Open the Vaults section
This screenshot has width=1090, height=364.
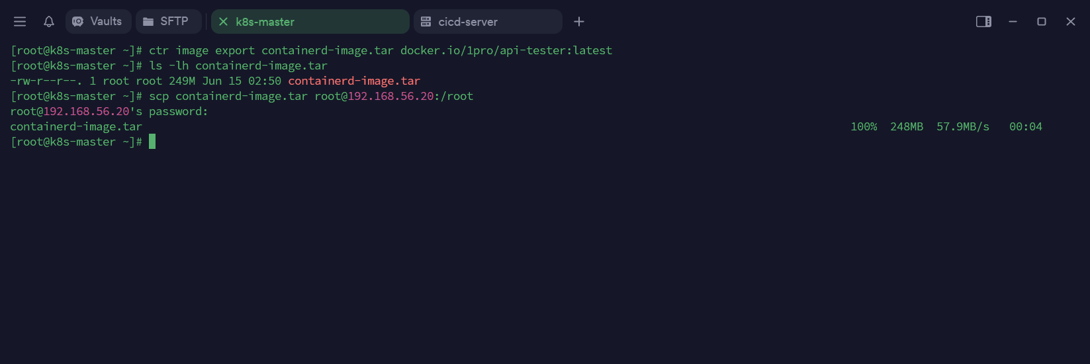(x=98, y=22)
